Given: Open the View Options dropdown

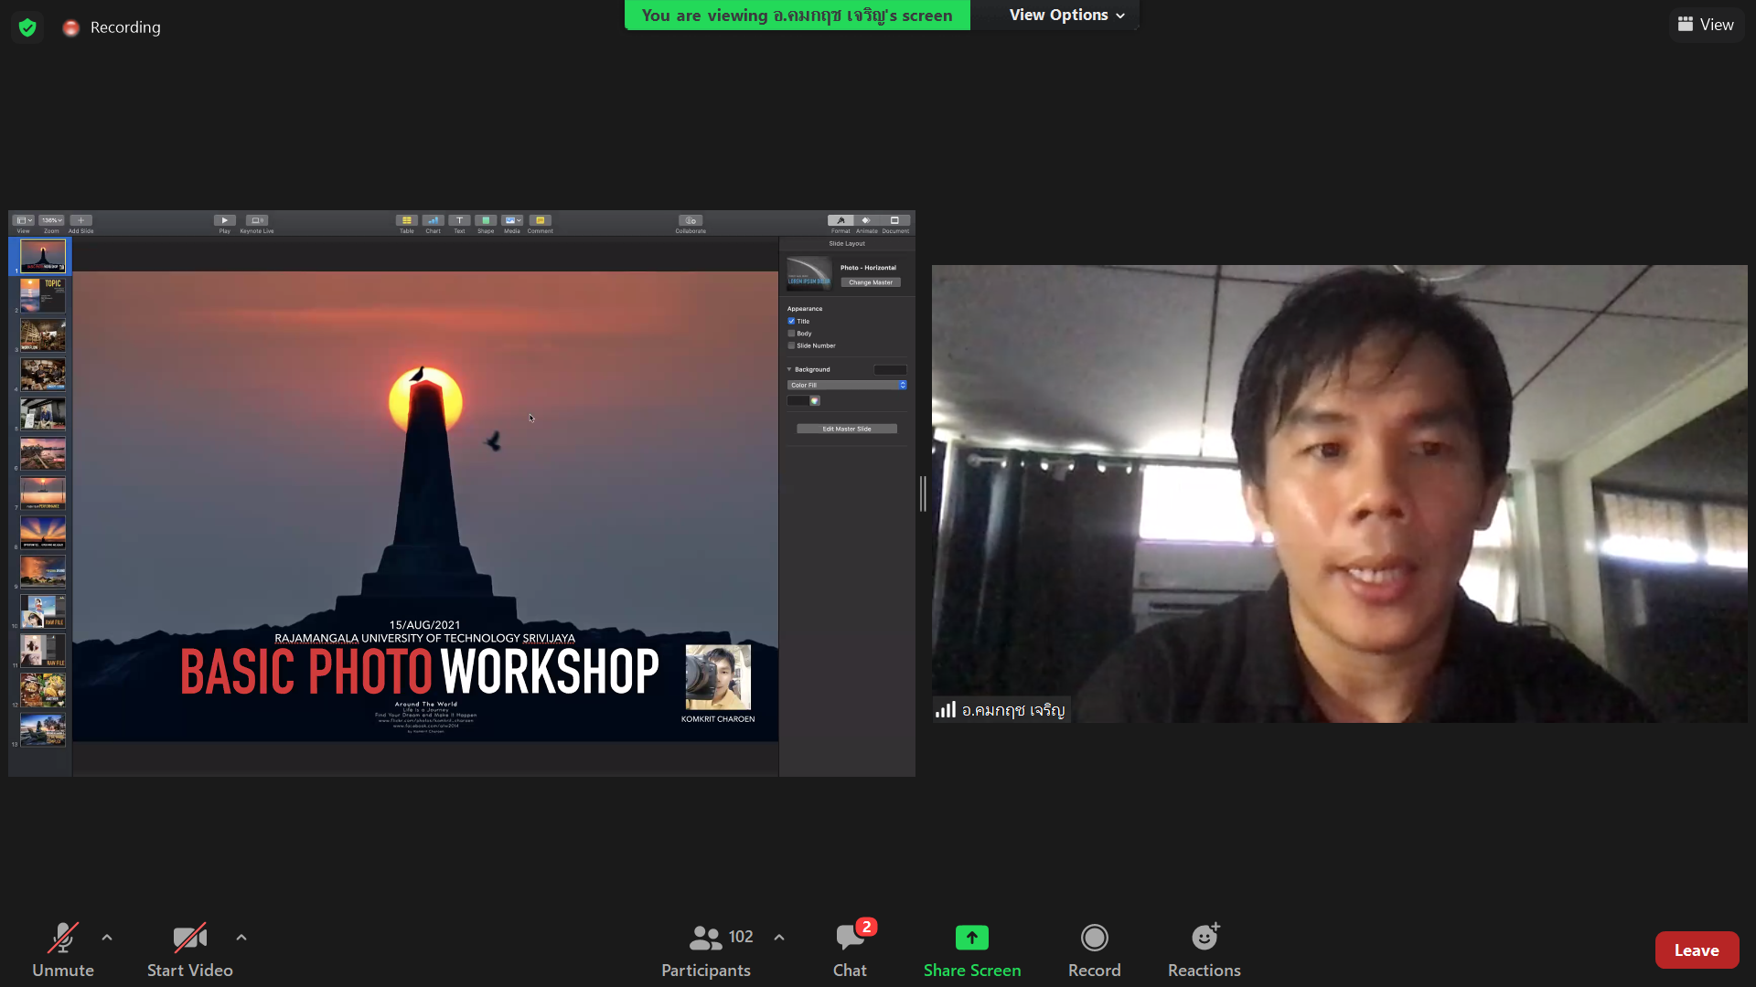Looking at the screenshot, I should (1066, 15).
